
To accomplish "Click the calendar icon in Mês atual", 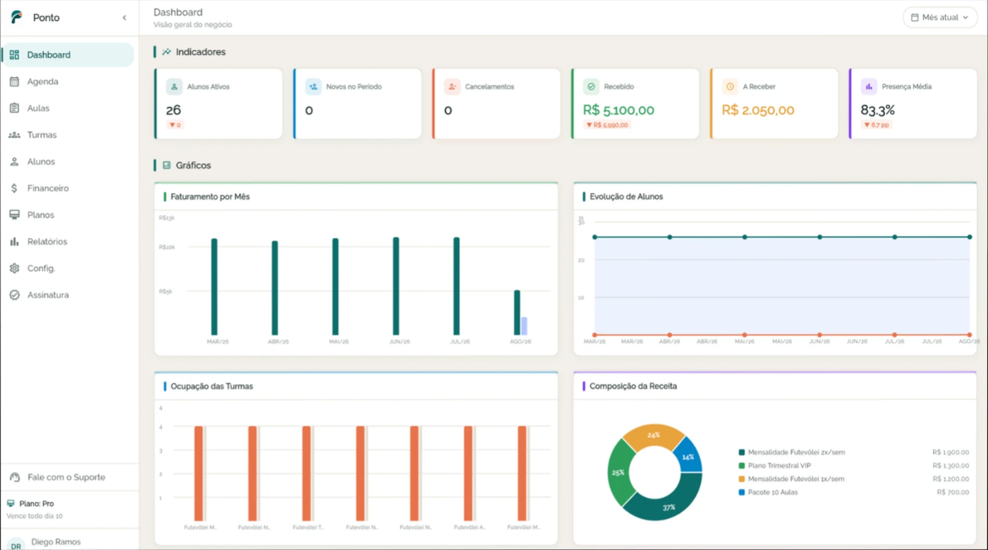I will coord(914,17).
